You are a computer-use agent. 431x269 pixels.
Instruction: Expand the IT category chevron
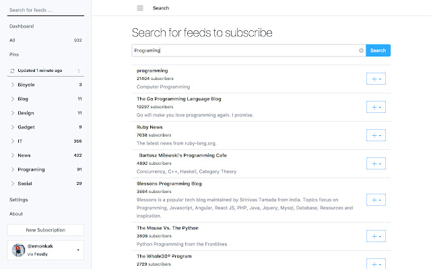pos(13,141)
